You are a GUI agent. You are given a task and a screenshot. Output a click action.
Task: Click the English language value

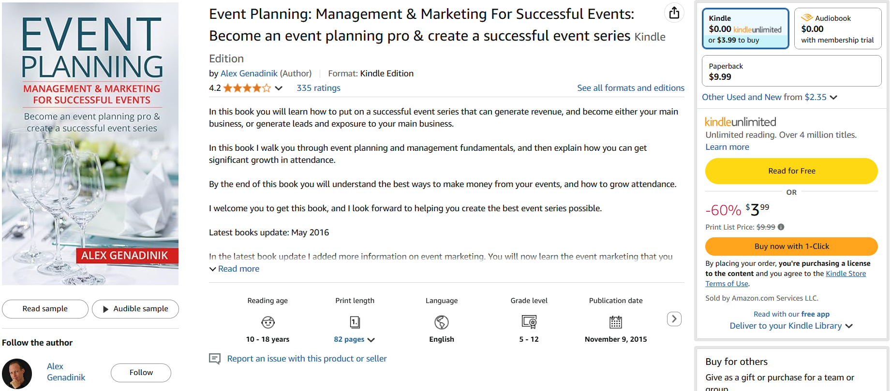(x=442, y=339)
